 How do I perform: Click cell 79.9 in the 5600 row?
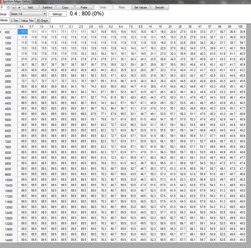pyautogui.click(x=102, y=119)
